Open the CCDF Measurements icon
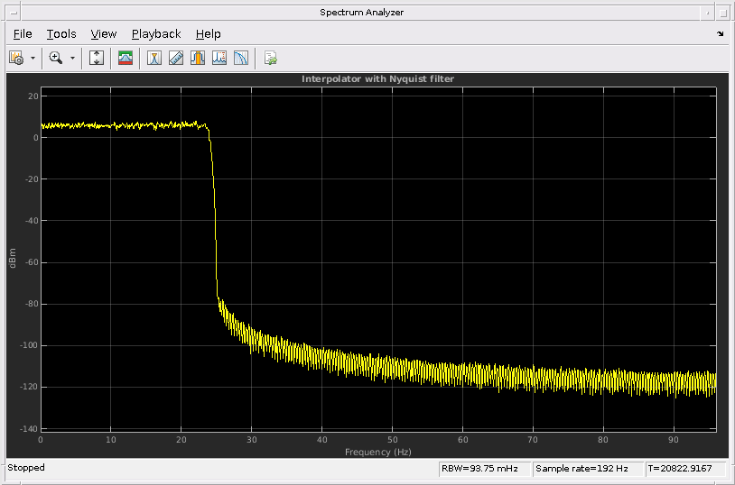Screen dimensions: 735x485 tap(240, 58)
